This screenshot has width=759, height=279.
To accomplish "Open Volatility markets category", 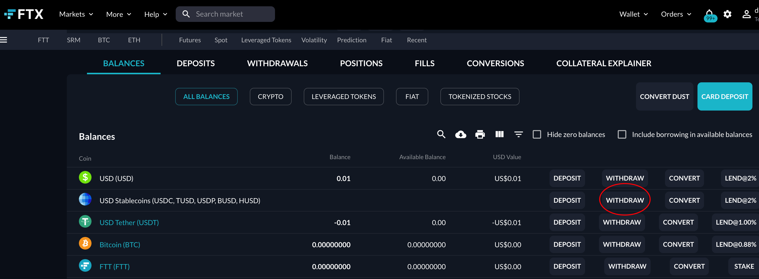I will 314,40.
